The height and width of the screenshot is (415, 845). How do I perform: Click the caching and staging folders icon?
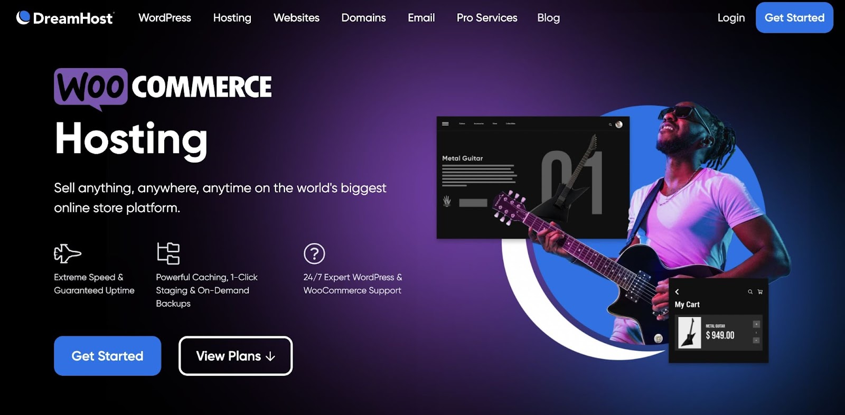point(168,253)
